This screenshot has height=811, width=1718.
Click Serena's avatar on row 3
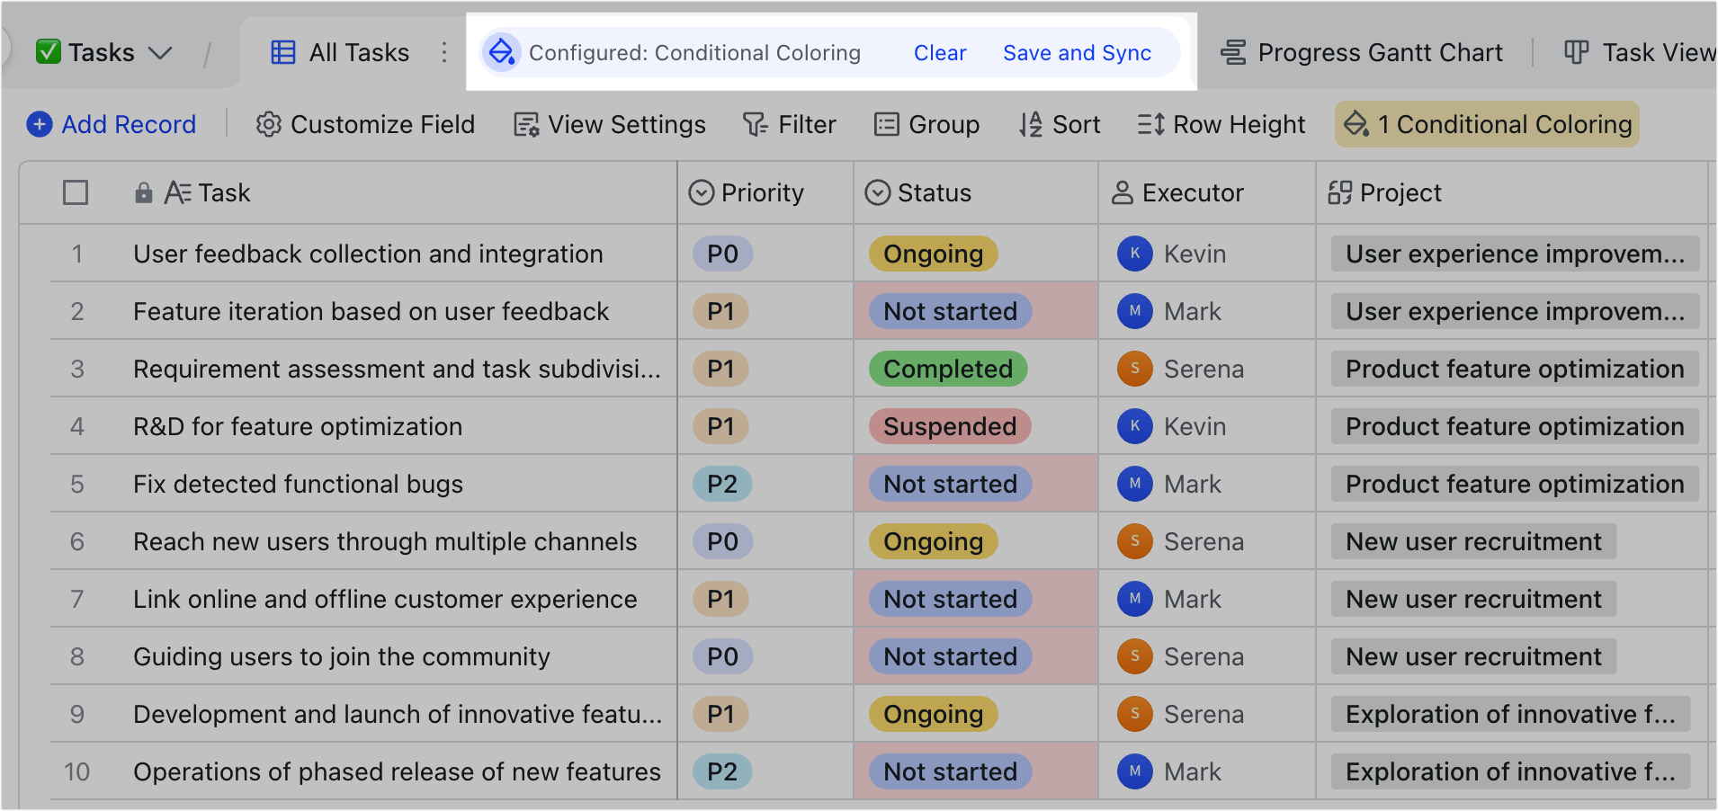(x=1134, y=369)
